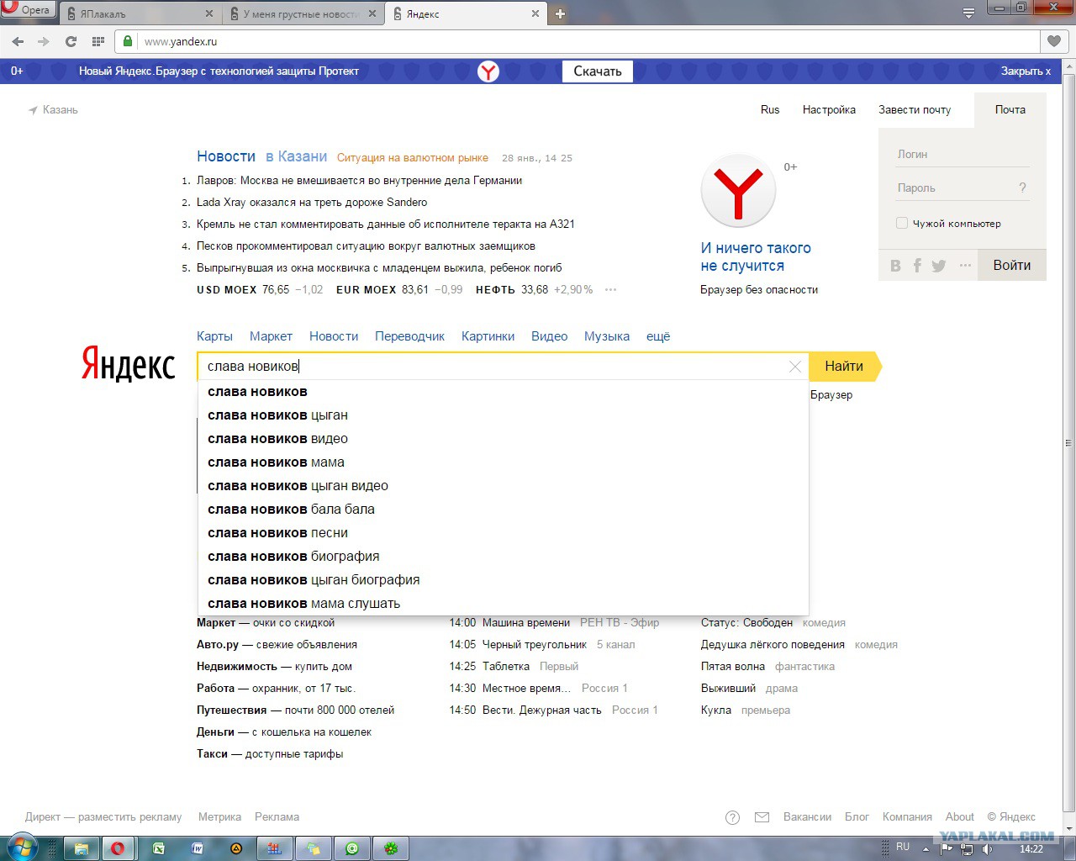Viewport: 1076px width, 861px height.
Task: Close the ЯПлакалъ tab
Action: click(x=209, y=13)
